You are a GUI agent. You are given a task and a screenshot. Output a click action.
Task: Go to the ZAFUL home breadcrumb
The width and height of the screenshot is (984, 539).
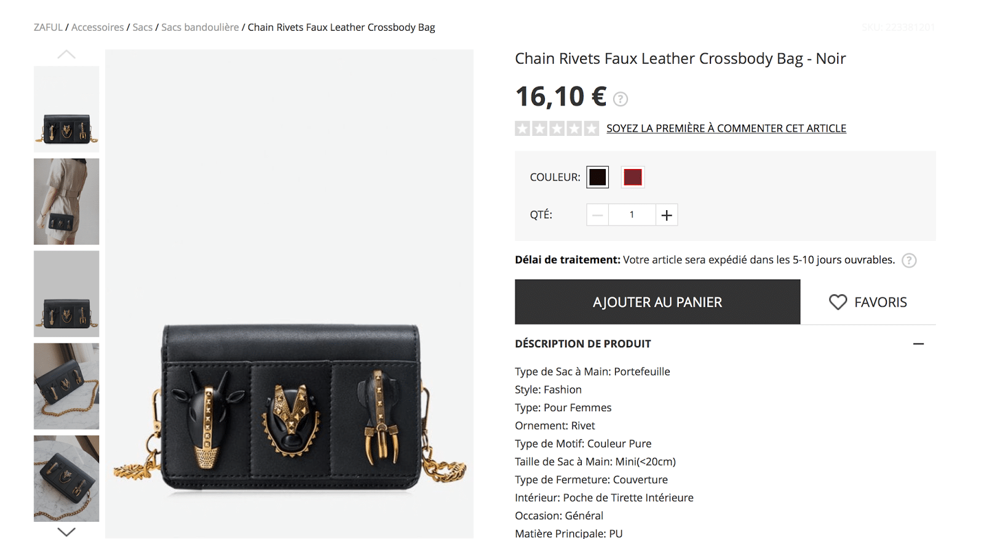click(x=48, y=27)
